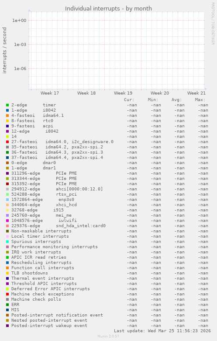This screenshot has width=217, height=341.
Task: Select 'Machine check exceptions' legend label
Action: tap(43, 294)
